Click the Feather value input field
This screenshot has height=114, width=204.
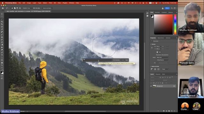tap(29, 8)
